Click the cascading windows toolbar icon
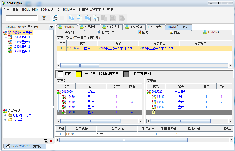This screenshot has height=151, width=235. click(55, 18)
